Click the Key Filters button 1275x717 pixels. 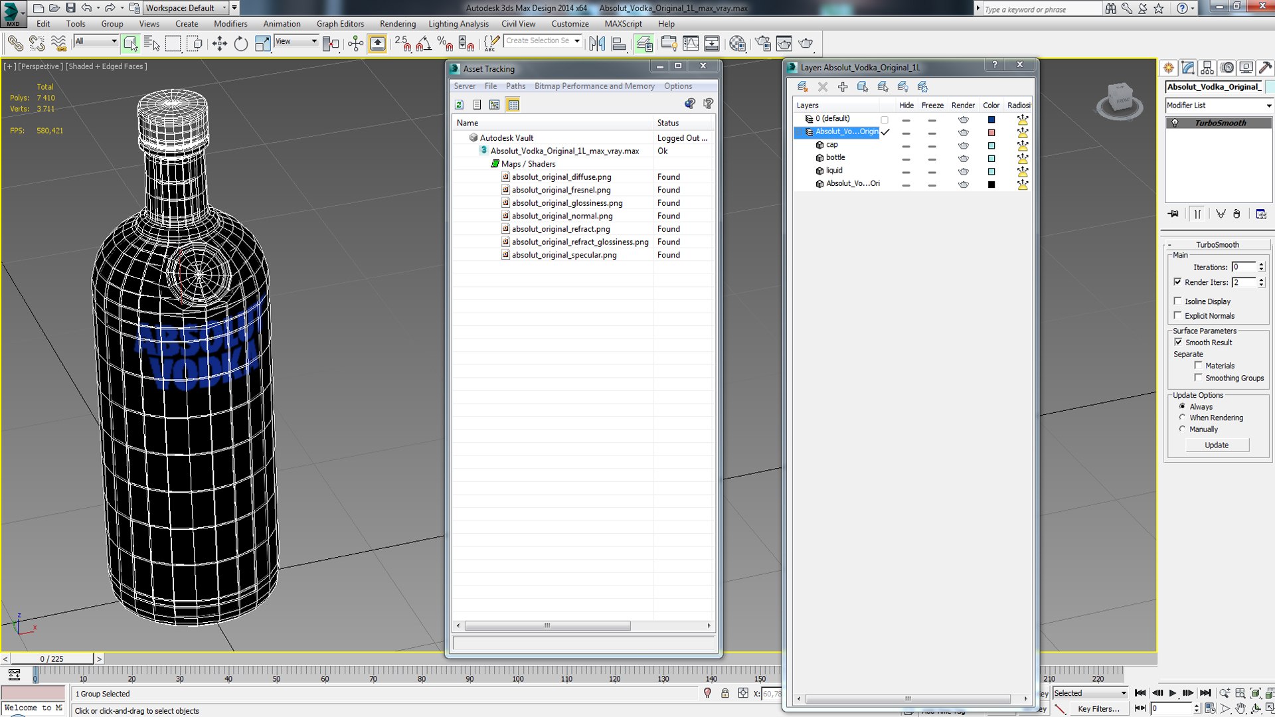tap(1098, 709)
